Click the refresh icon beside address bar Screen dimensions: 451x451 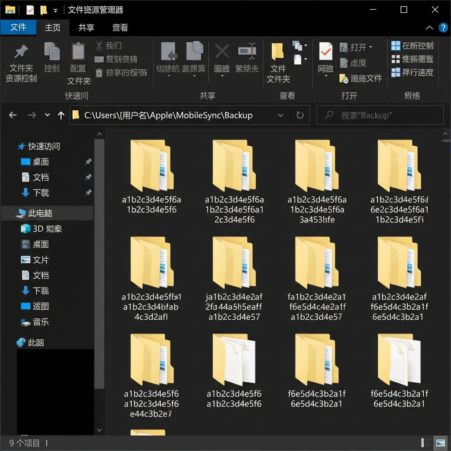[300, 115]
